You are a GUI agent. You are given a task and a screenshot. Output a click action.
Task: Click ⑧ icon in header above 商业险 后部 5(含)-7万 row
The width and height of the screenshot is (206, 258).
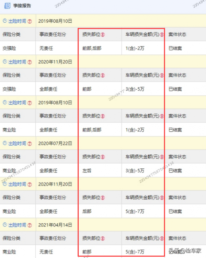[103, 198]
